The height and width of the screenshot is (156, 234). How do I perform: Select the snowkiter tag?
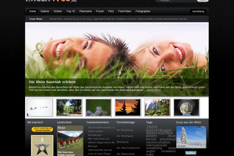[169, 151]
